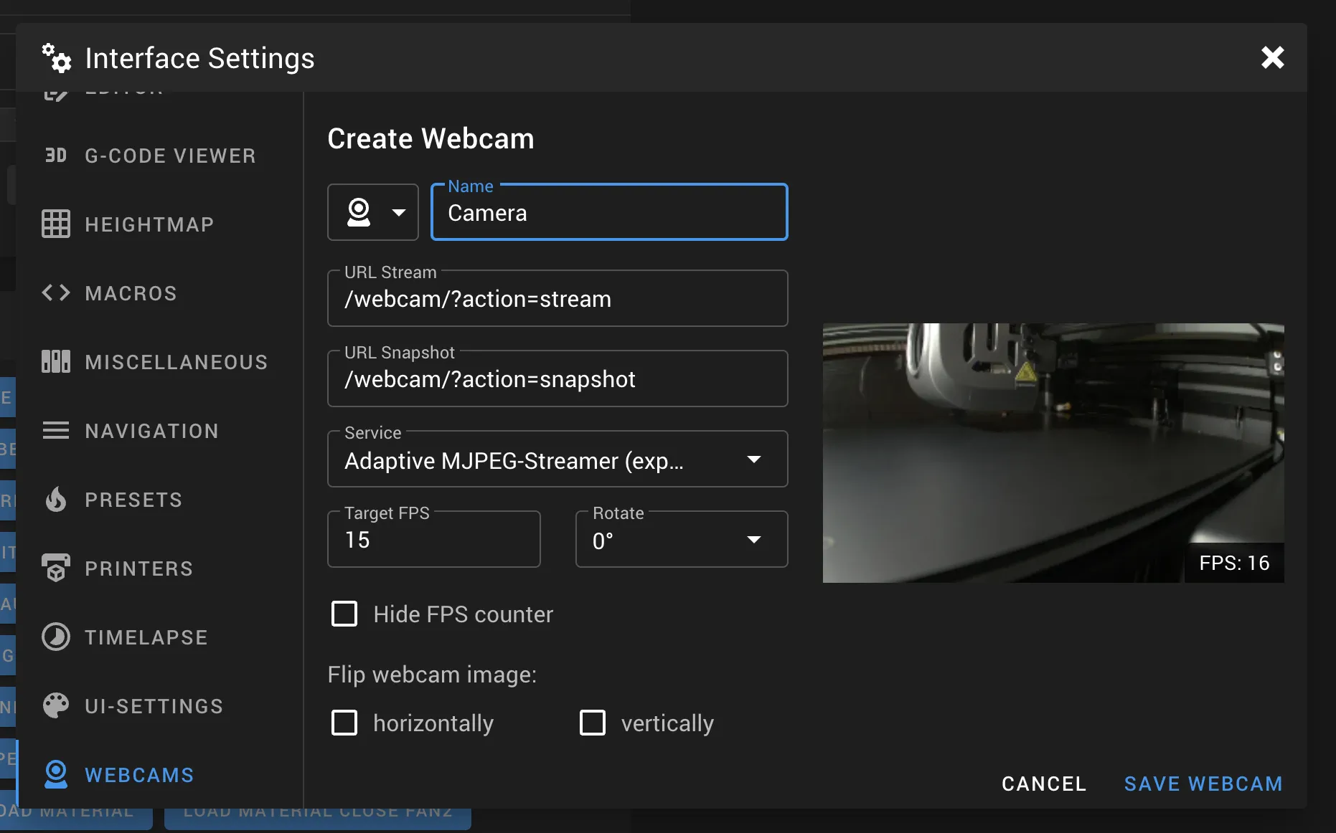Viewport: 1336px width, 833px height.
Task: Click the Presets flame icon
Action: click(56, 500)
